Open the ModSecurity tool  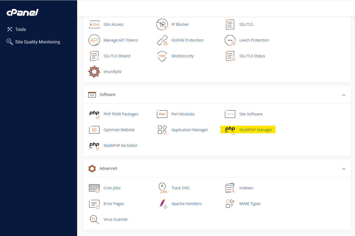coord(183,56)
